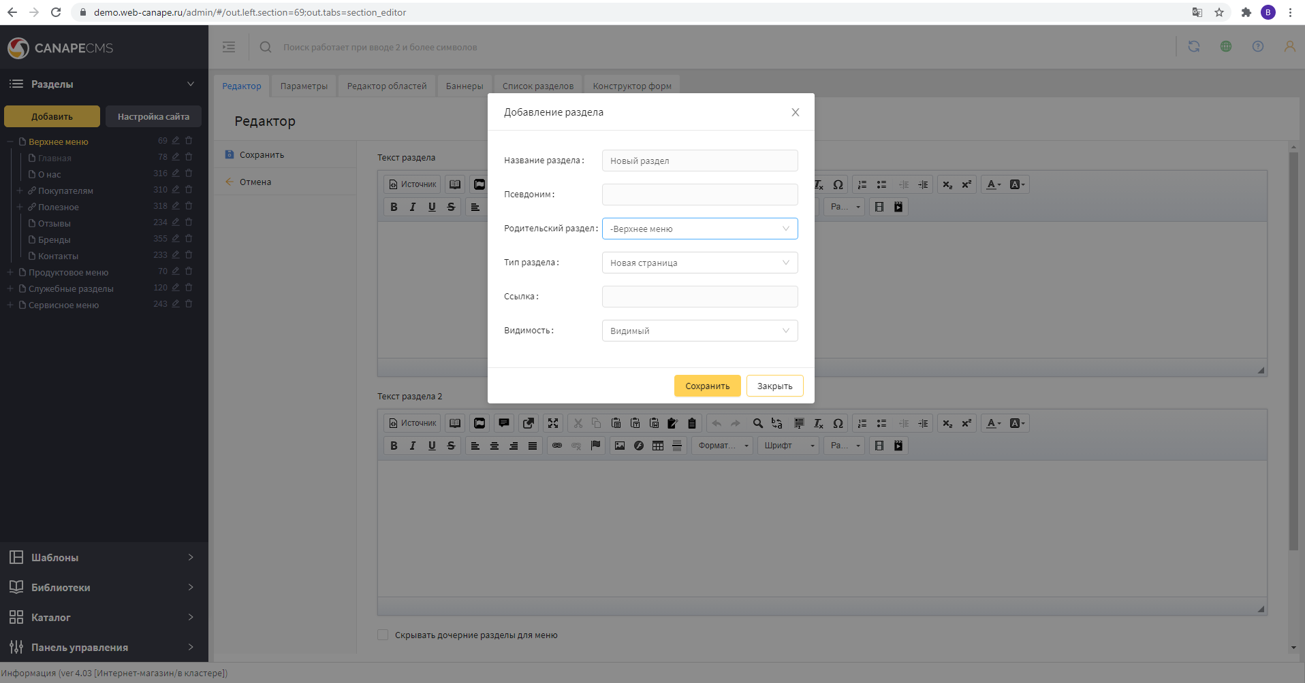Toggle underline in Текст раздела 2 toolbar
The height and width of the screenshot is (683, 1305).
tap(432, 446)
